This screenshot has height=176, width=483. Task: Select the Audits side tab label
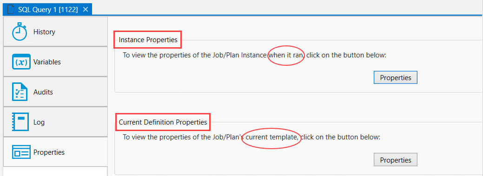coord(43,92)
